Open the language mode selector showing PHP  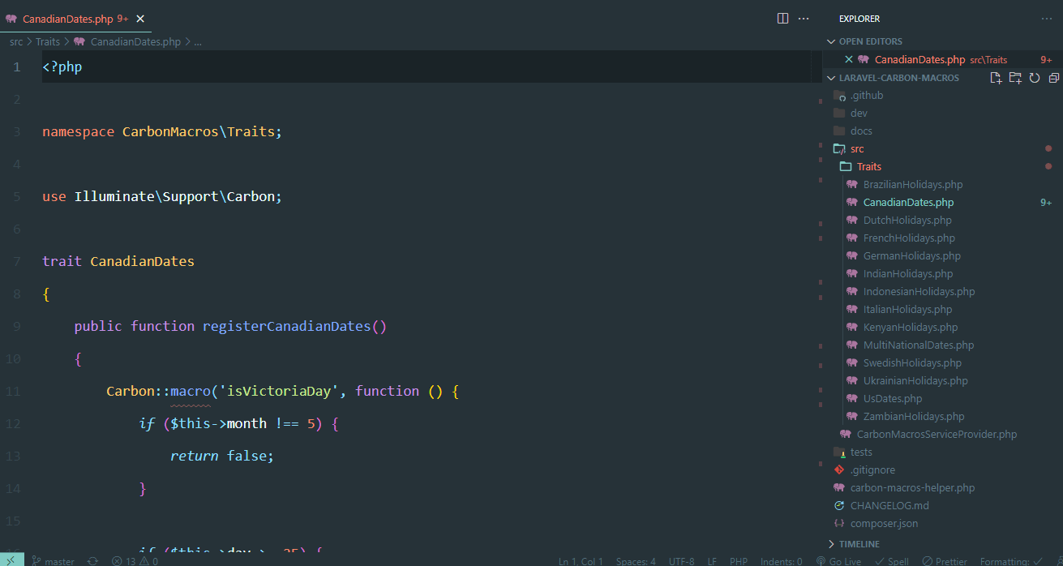click(738, 560)
